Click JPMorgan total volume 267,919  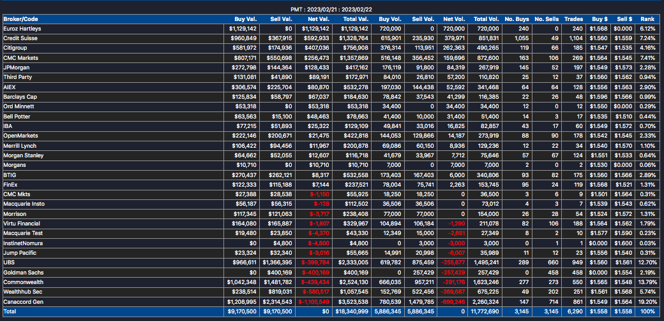click(x=488, y=67)
